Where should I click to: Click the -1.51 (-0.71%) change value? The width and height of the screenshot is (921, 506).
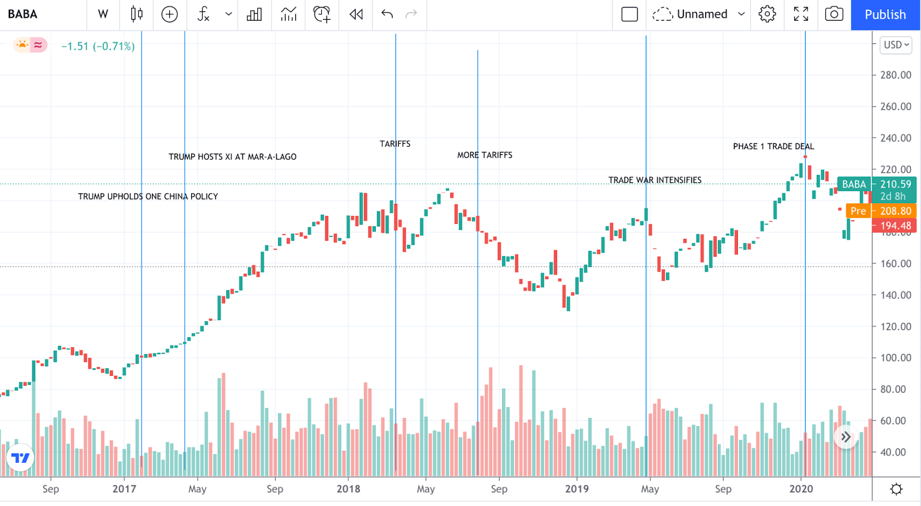pyautogui.click(x=98, y=46)
